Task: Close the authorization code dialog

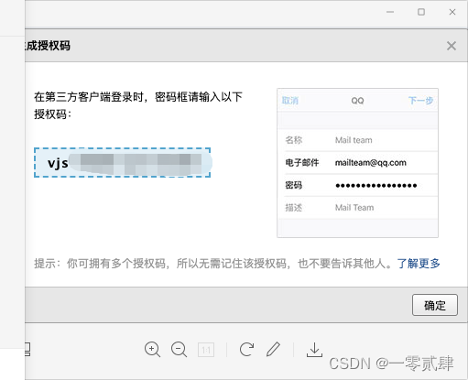Action: (452, 46)
